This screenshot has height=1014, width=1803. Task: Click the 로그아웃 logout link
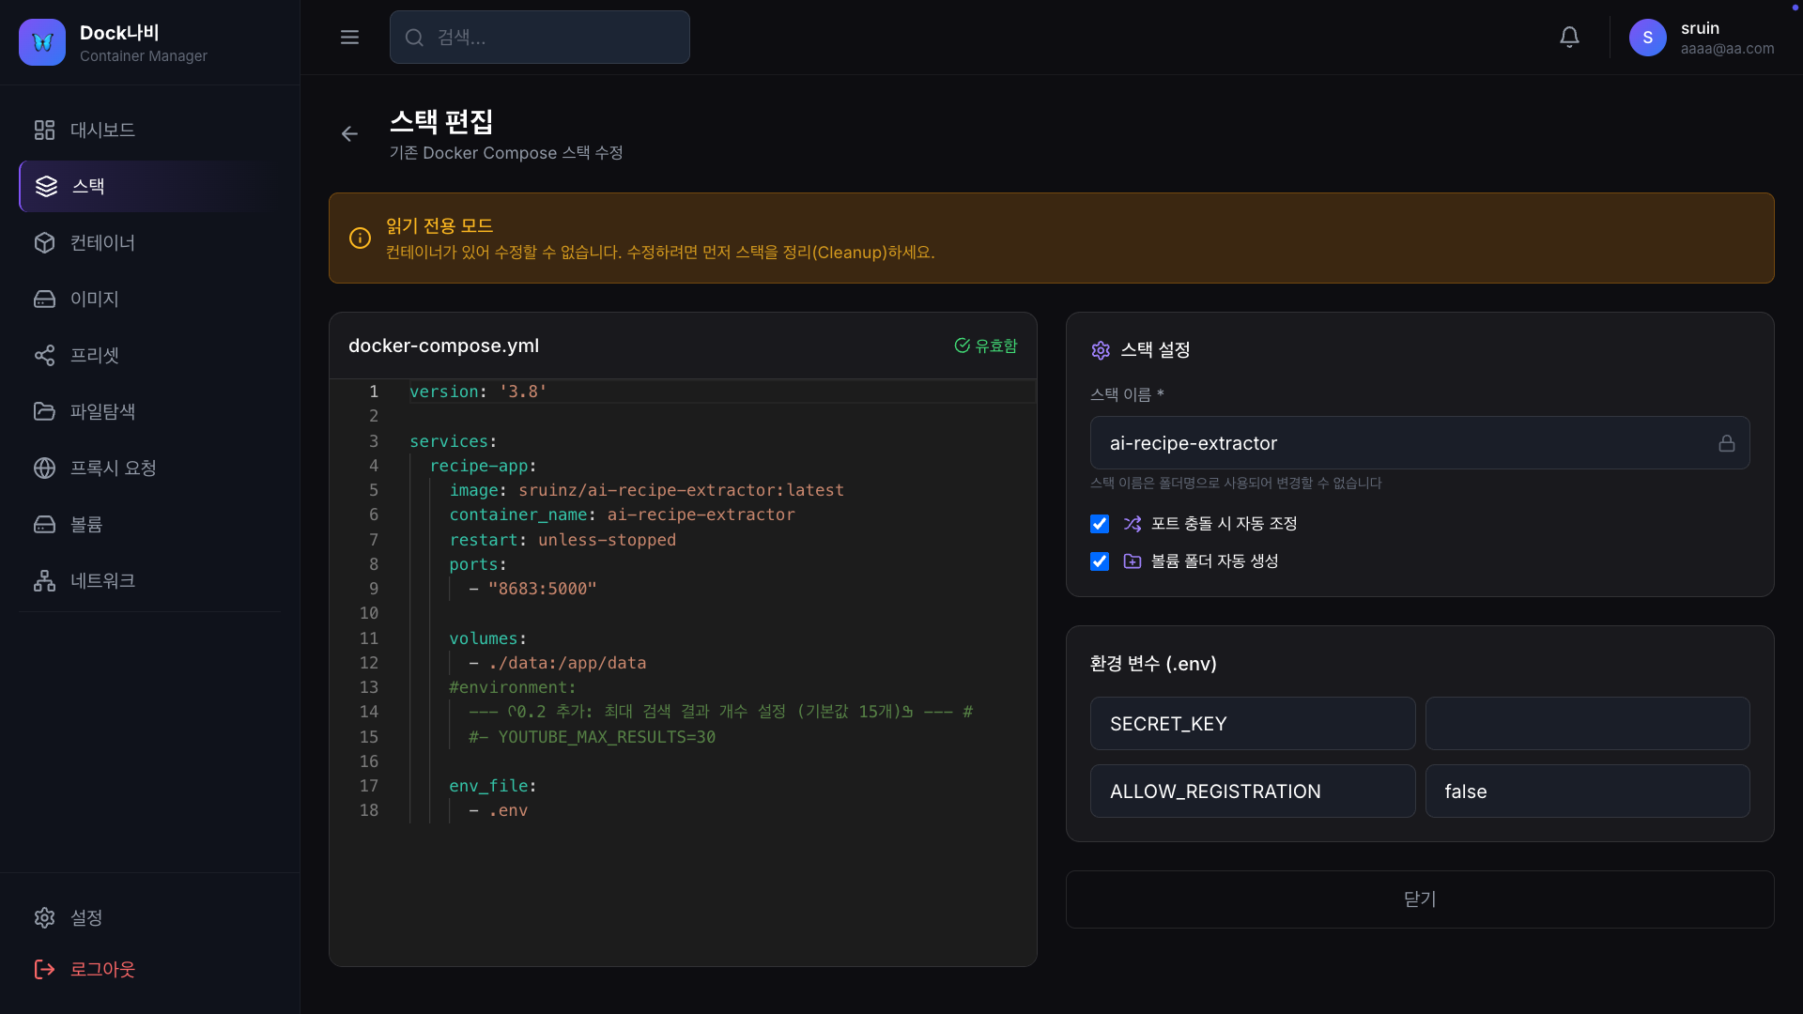coord(102,969)
